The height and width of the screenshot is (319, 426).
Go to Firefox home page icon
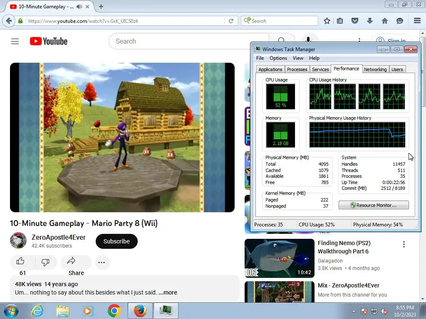click(385, 21)
